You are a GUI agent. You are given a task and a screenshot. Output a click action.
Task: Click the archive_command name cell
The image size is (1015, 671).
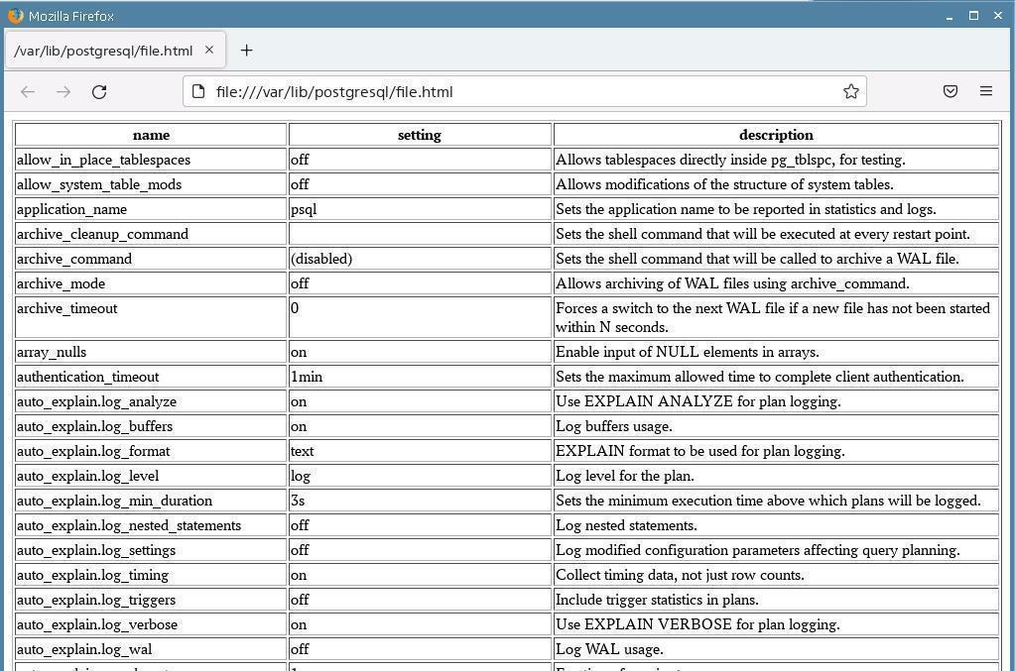coord(74,259)
